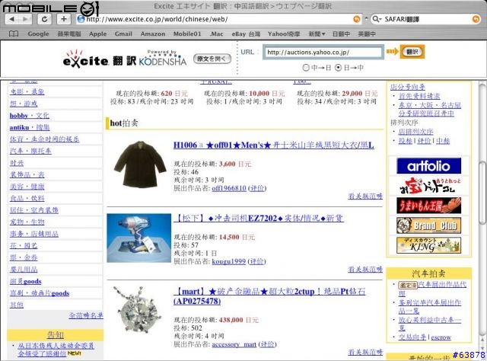This screenshot has height=361, width=487.
Task: Open the 食品・饮料 category link
Action: click(x=27, y=198)
